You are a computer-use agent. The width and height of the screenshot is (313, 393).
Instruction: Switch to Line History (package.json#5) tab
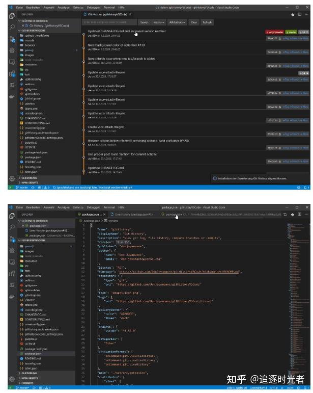[133, 214]
